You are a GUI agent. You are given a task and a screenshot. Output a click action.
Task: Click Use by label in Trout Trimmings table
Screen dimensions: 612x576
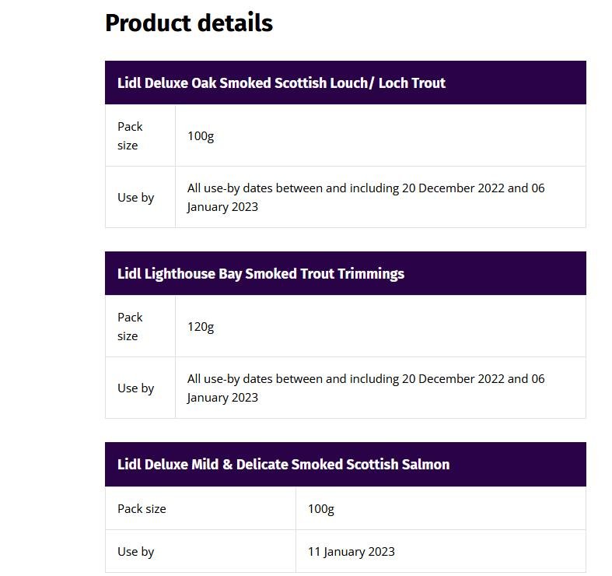(x=135, y=388)
